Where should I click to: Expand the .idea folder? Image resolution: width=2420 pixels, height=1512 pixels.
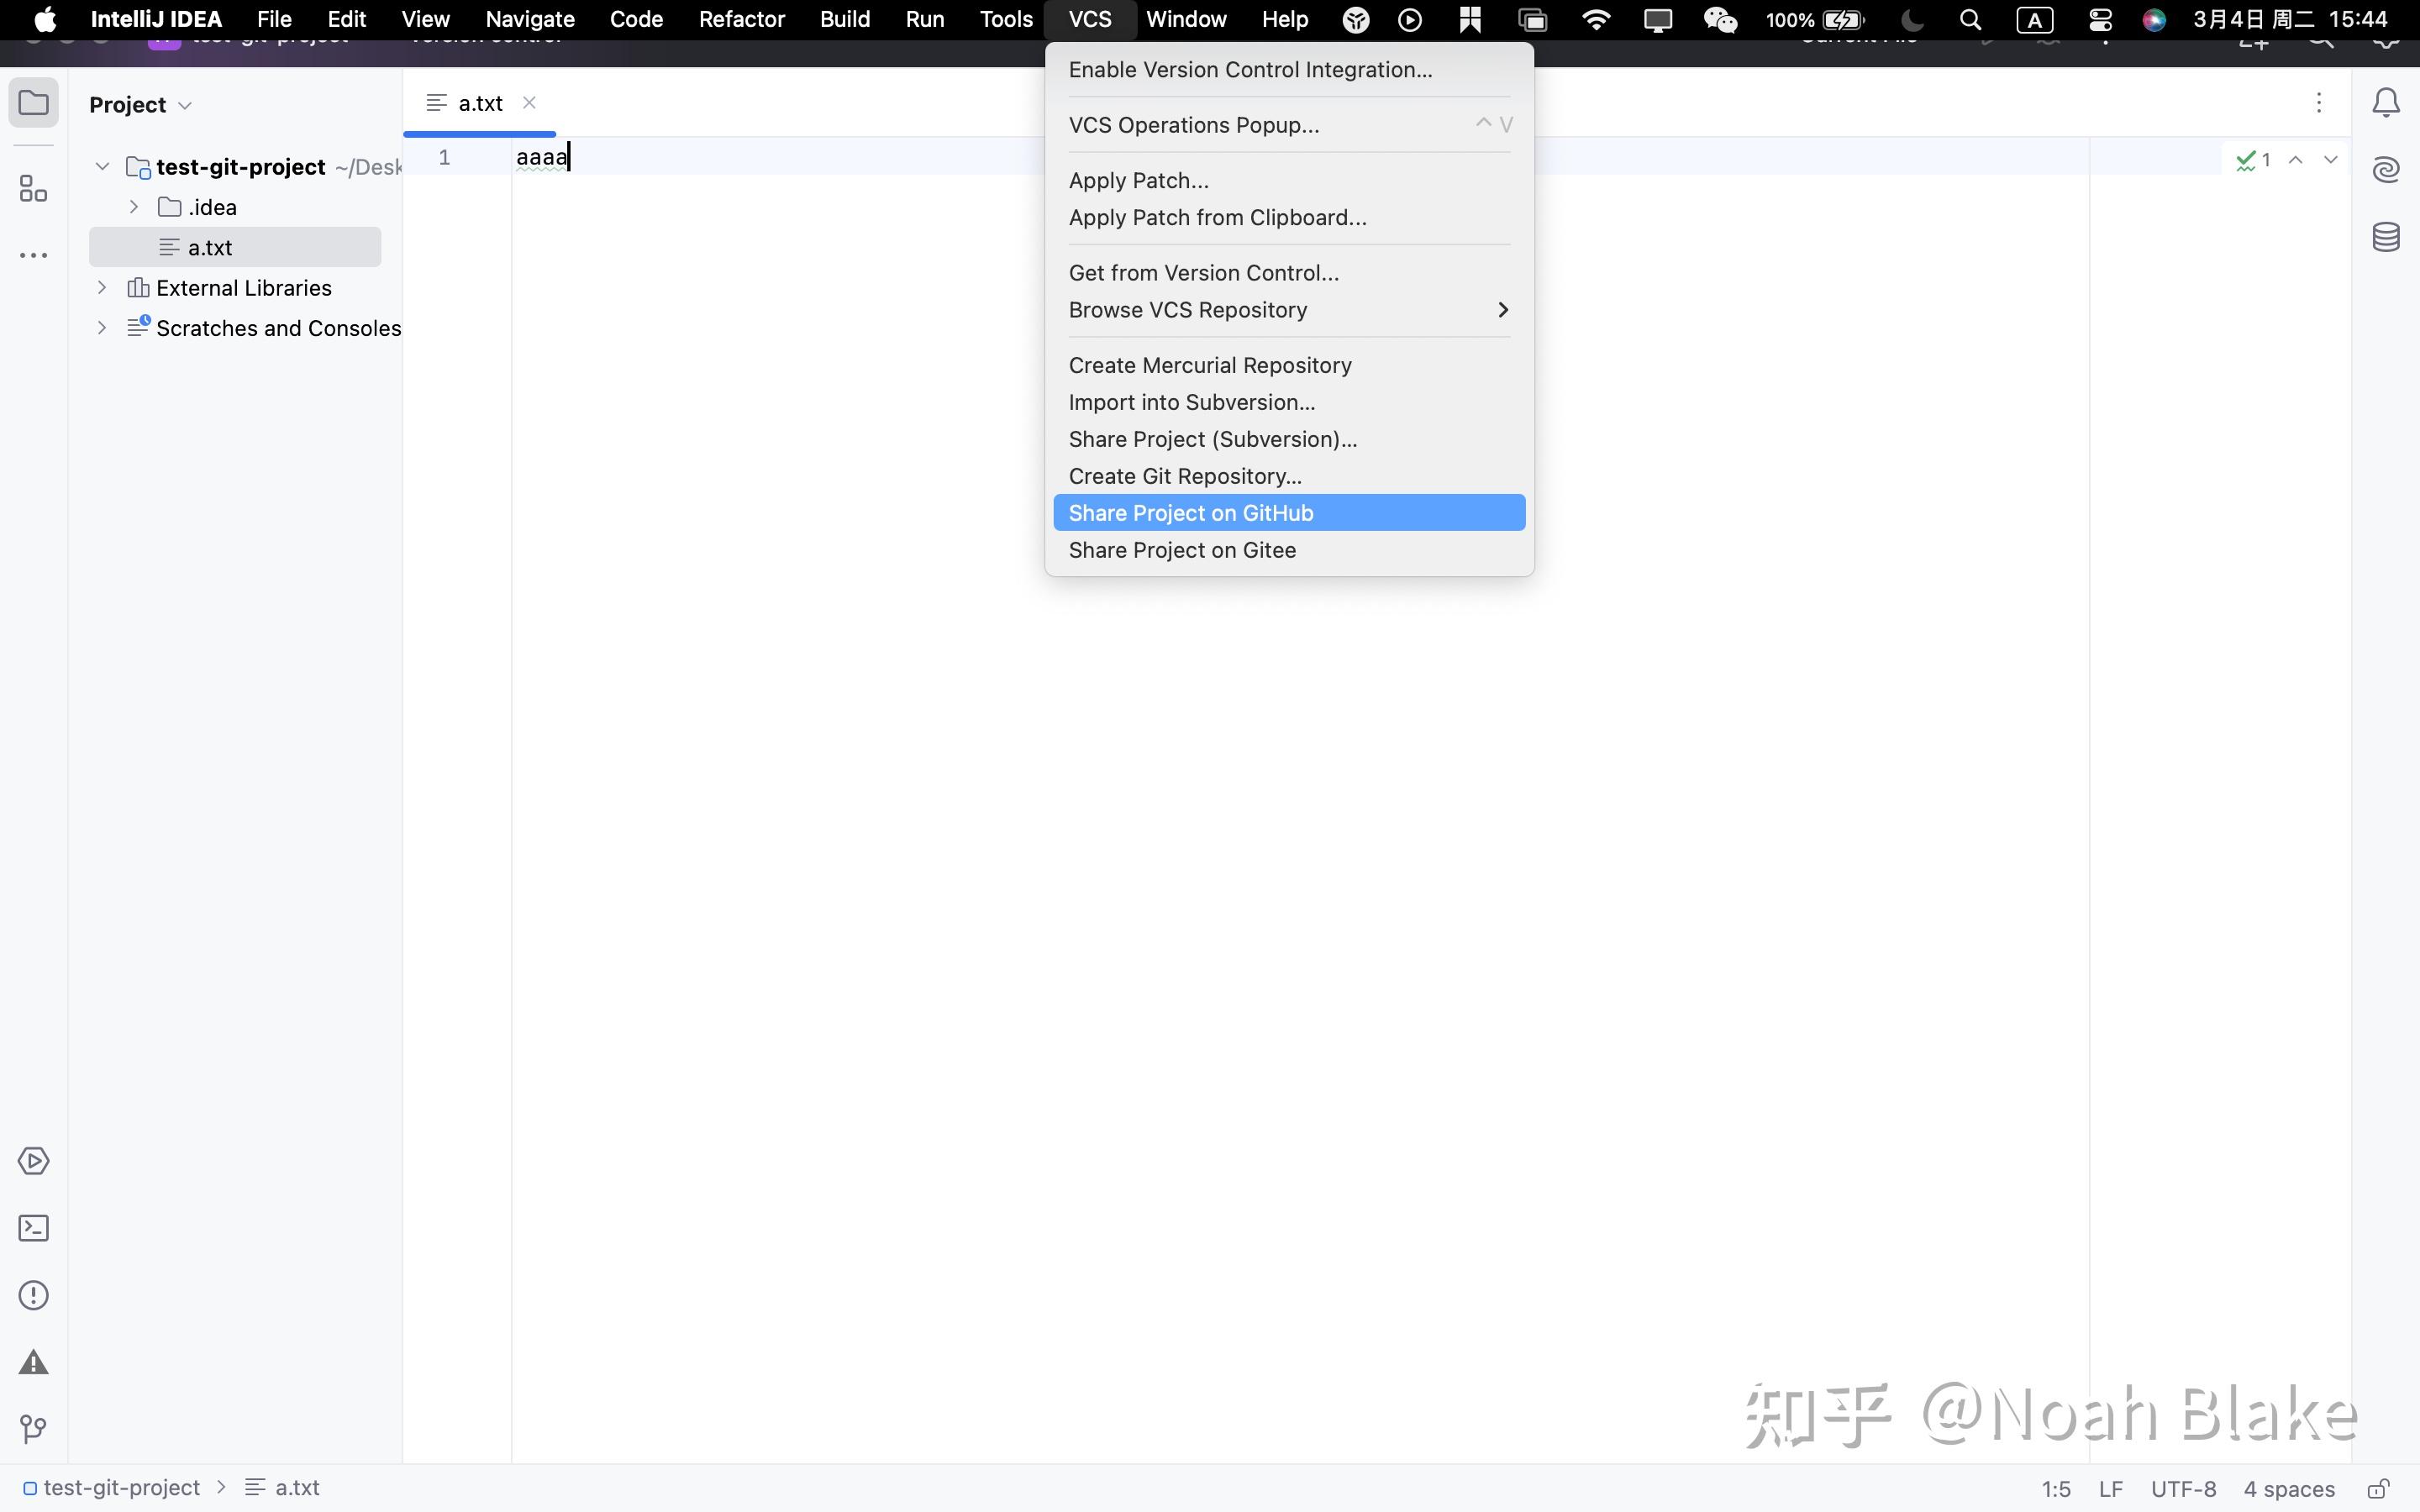(134, 207)
